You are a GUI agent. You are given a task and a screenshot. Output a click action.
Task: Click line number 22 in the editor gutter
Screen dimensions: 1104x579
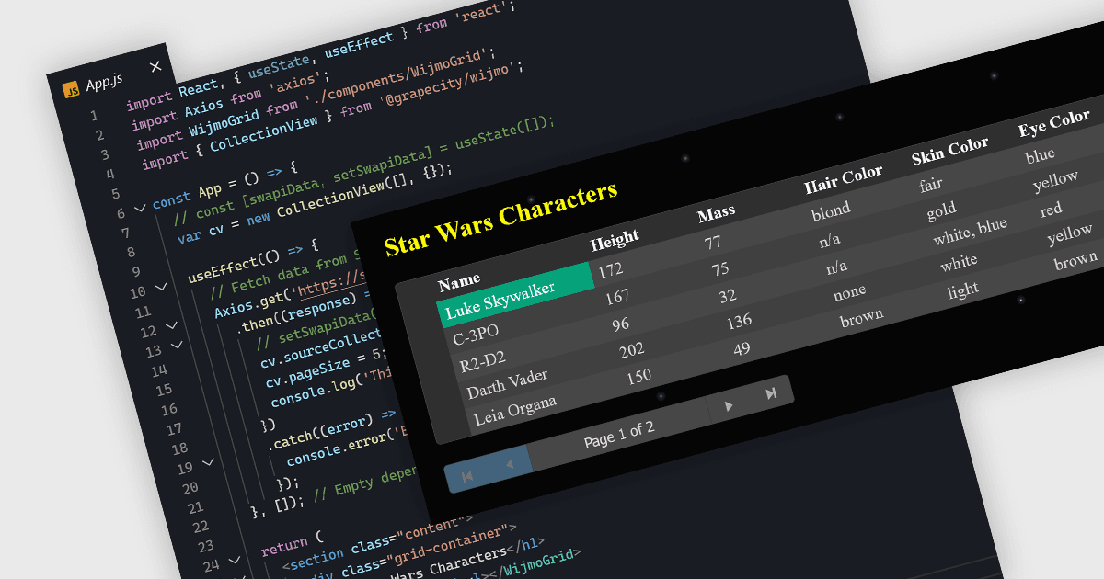point(199,526)
